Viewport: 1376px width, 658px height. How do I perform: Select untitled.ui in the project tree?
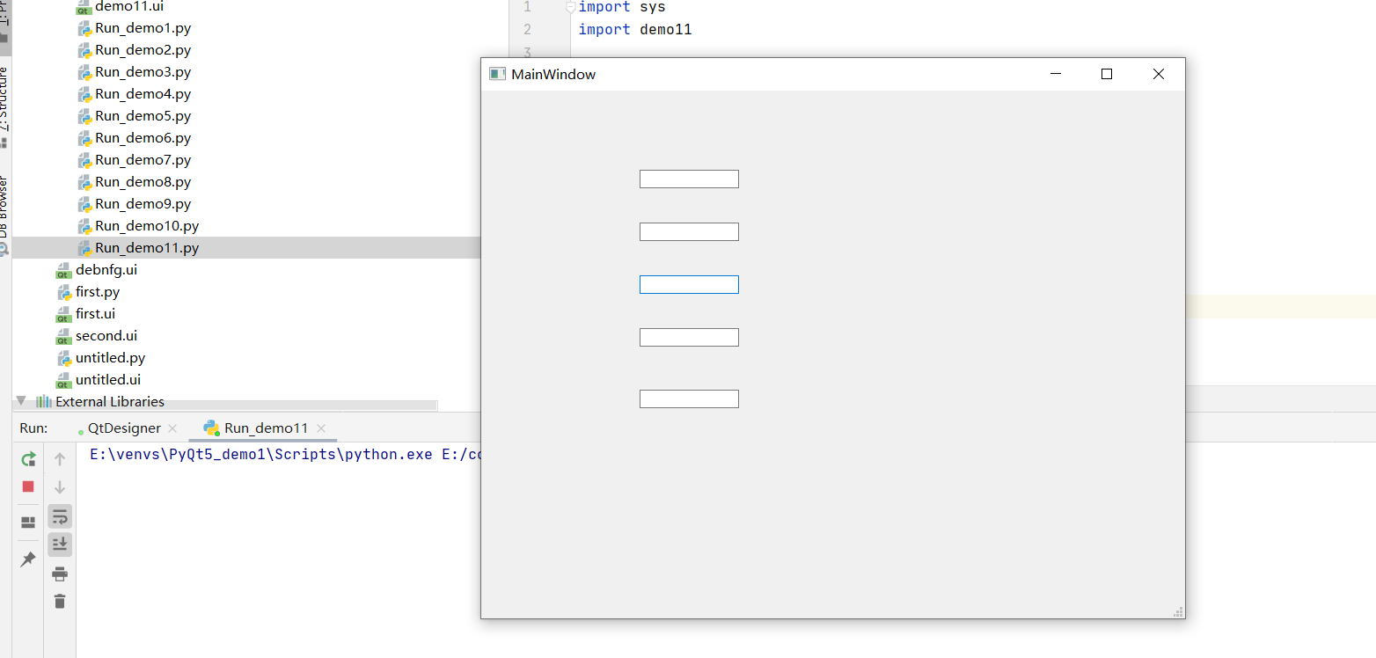pos(108,380)
